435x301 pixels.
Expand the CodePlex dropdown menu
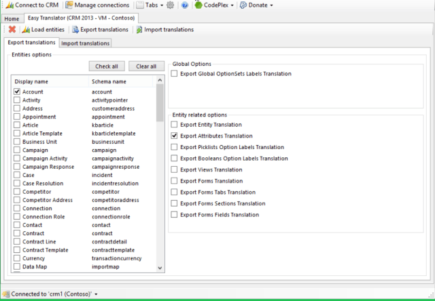pyautogui.click(x=215, y=5)
